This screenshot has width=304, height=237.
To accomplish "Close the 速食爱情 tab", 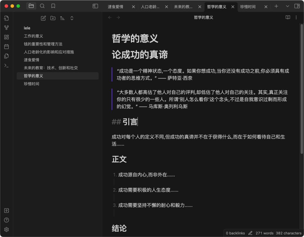I will point(133,7).
